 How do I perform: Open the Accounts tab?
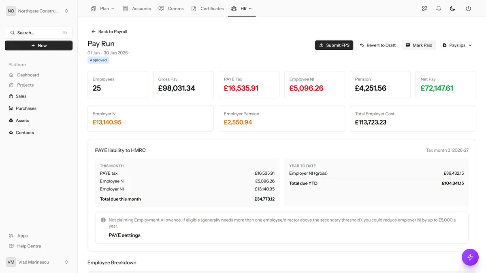pos(137,8)
